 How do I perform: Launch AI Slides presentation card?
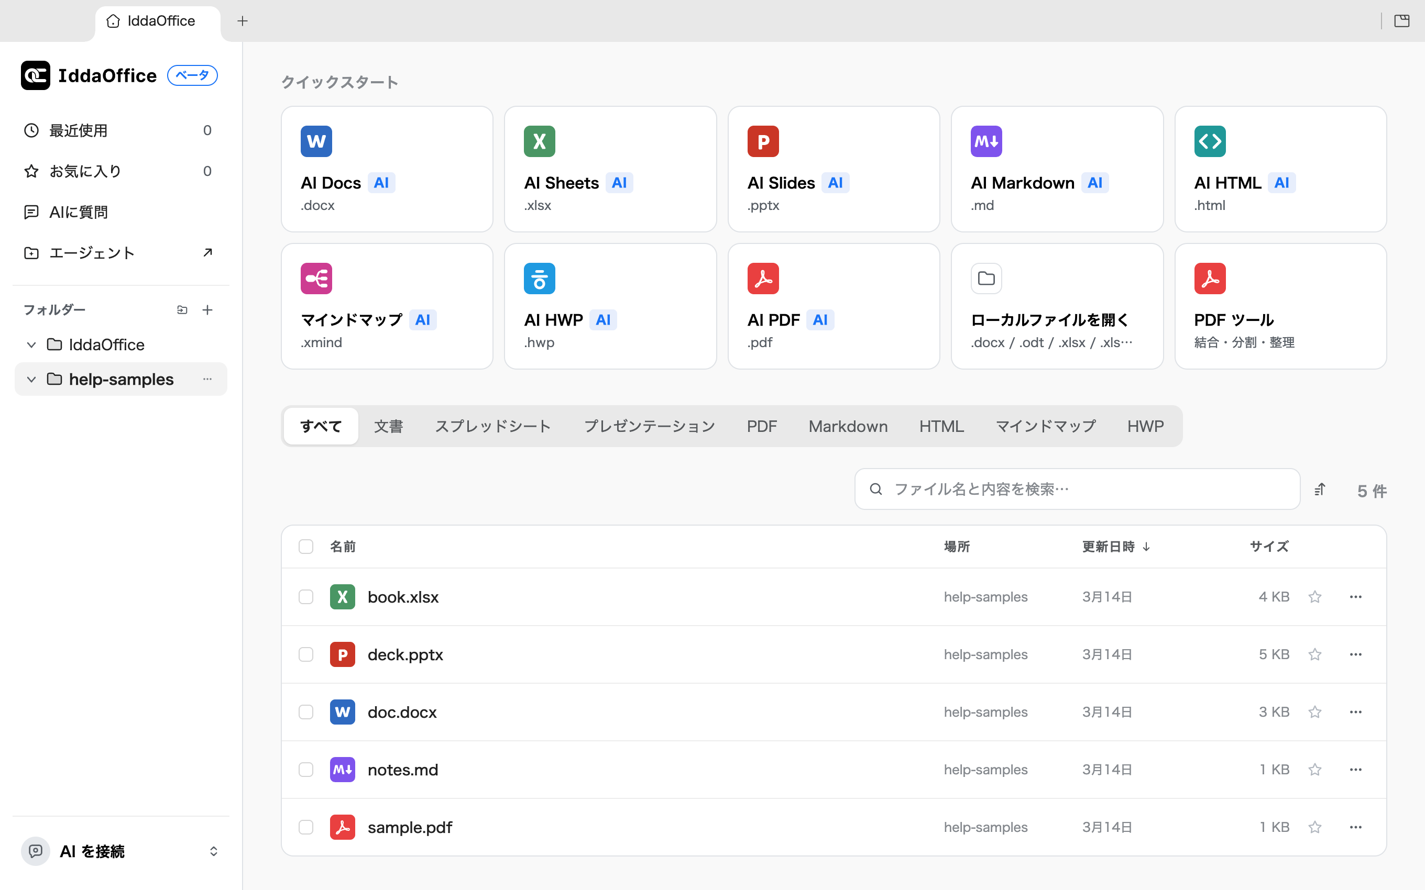(834, 169)
